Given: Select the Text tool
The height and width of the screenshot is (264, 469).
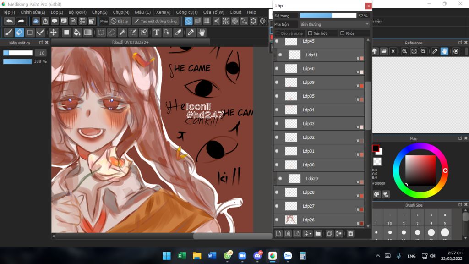Looking at the screenshot, I should 156,33.
